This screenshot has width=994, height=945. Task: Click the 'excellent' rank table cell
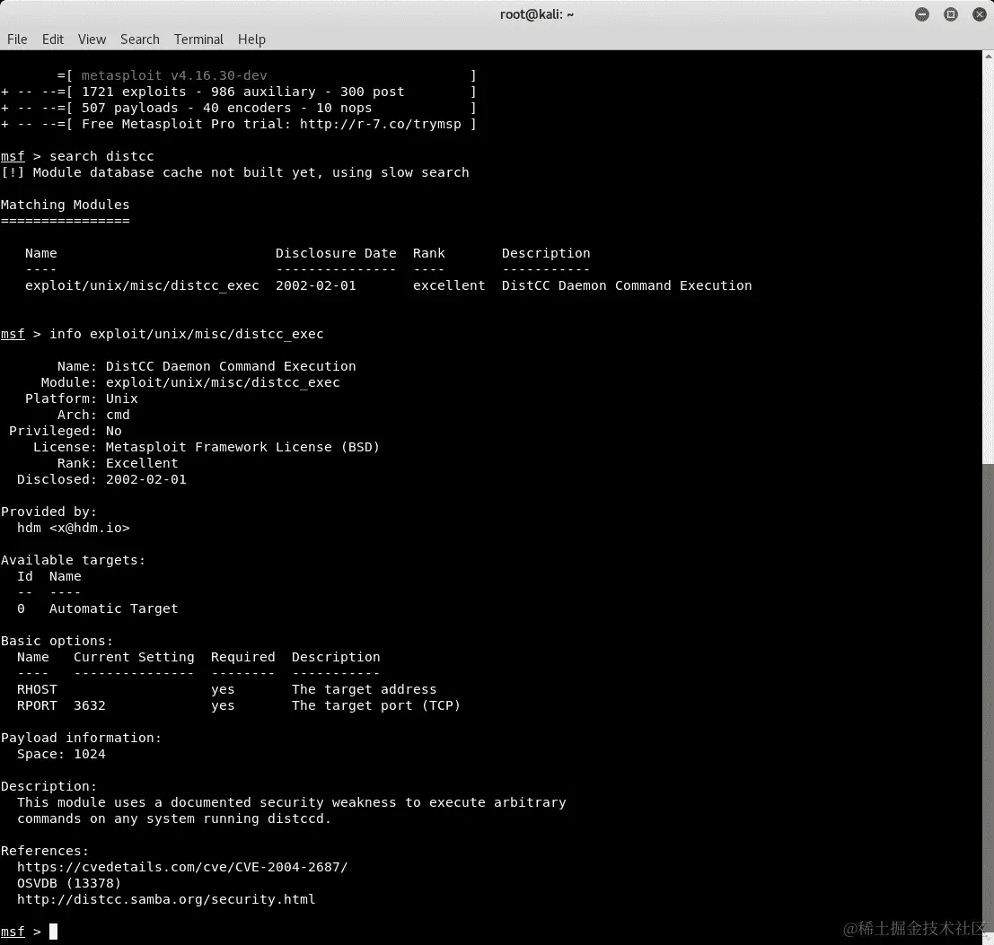[x=449, y=285]
